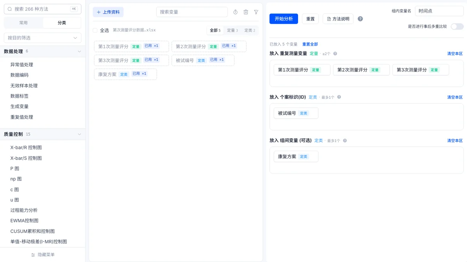Image resolution: width=467 pixels, height=262 pixels.
Task: Click the 上传资料 button
Action: click(108, 12)
